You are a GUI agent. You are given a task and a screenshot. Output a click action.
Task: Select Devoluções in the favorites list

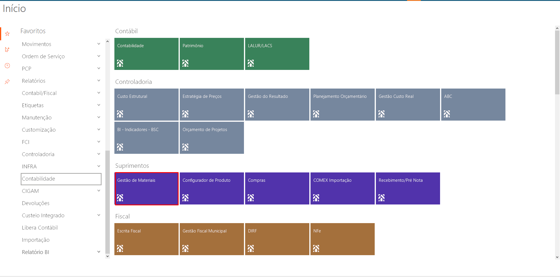36,203
